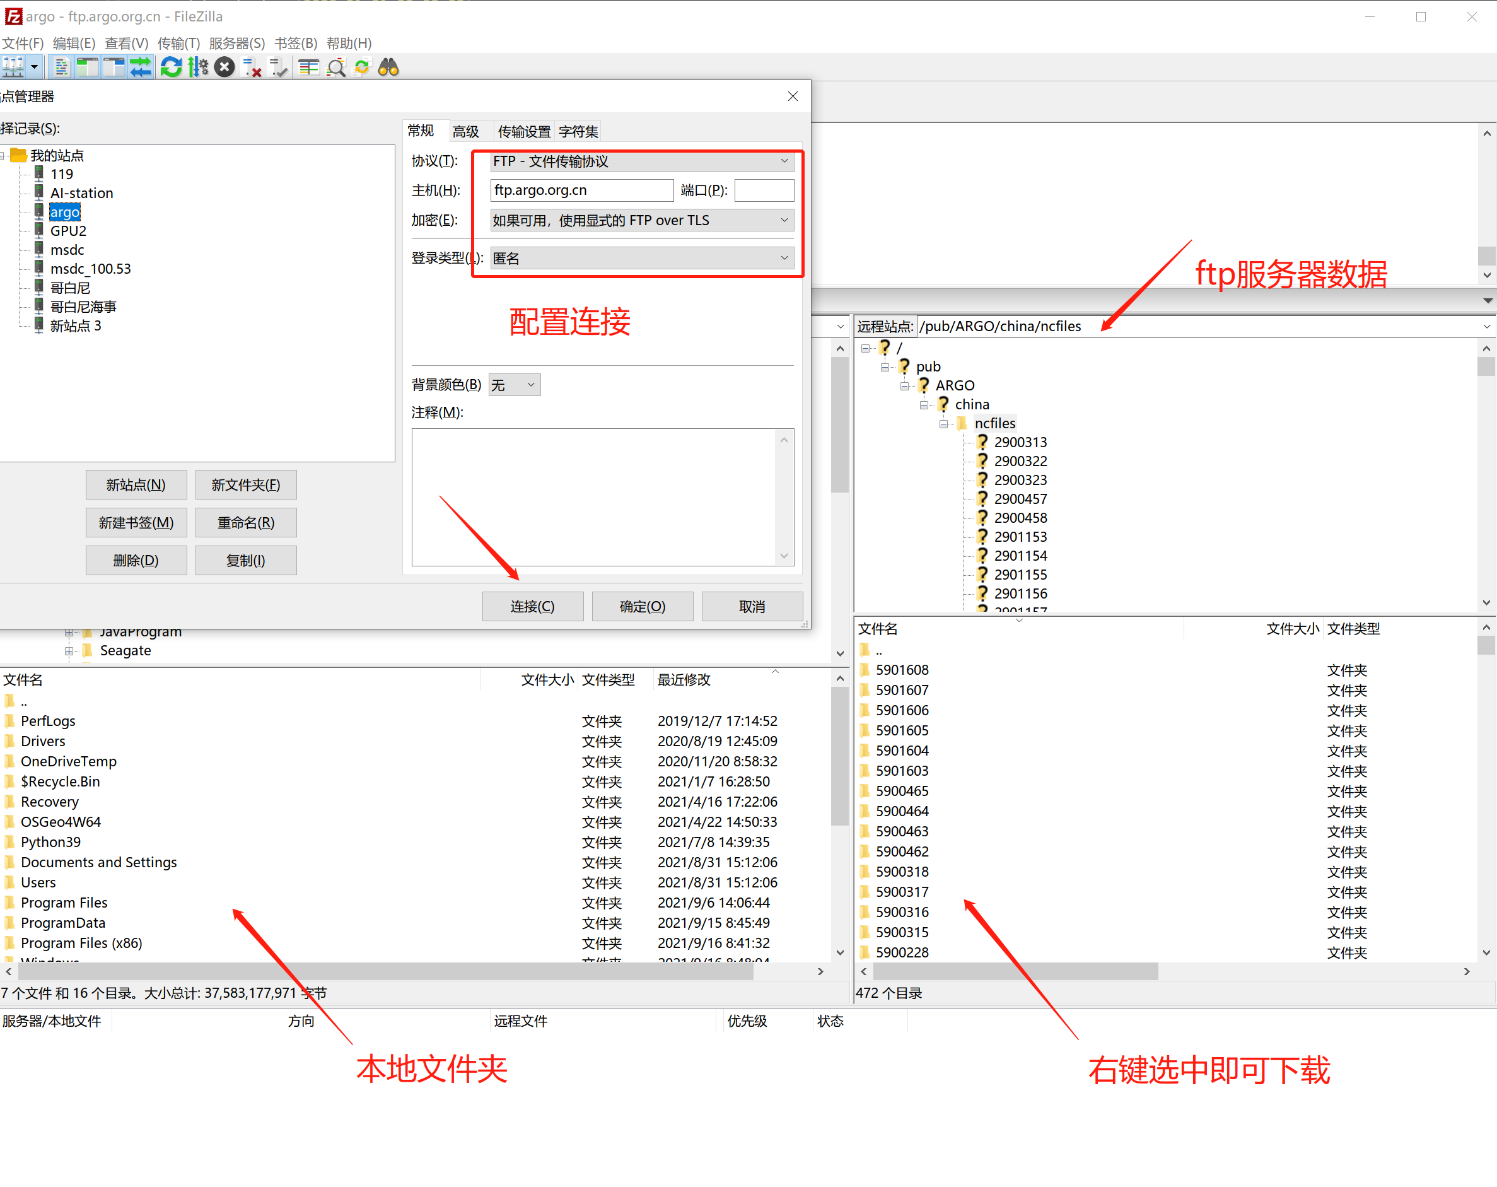Click the binoculars file search icon
The width and height of the screenshot is (1497, 1187).
point(388,67)
